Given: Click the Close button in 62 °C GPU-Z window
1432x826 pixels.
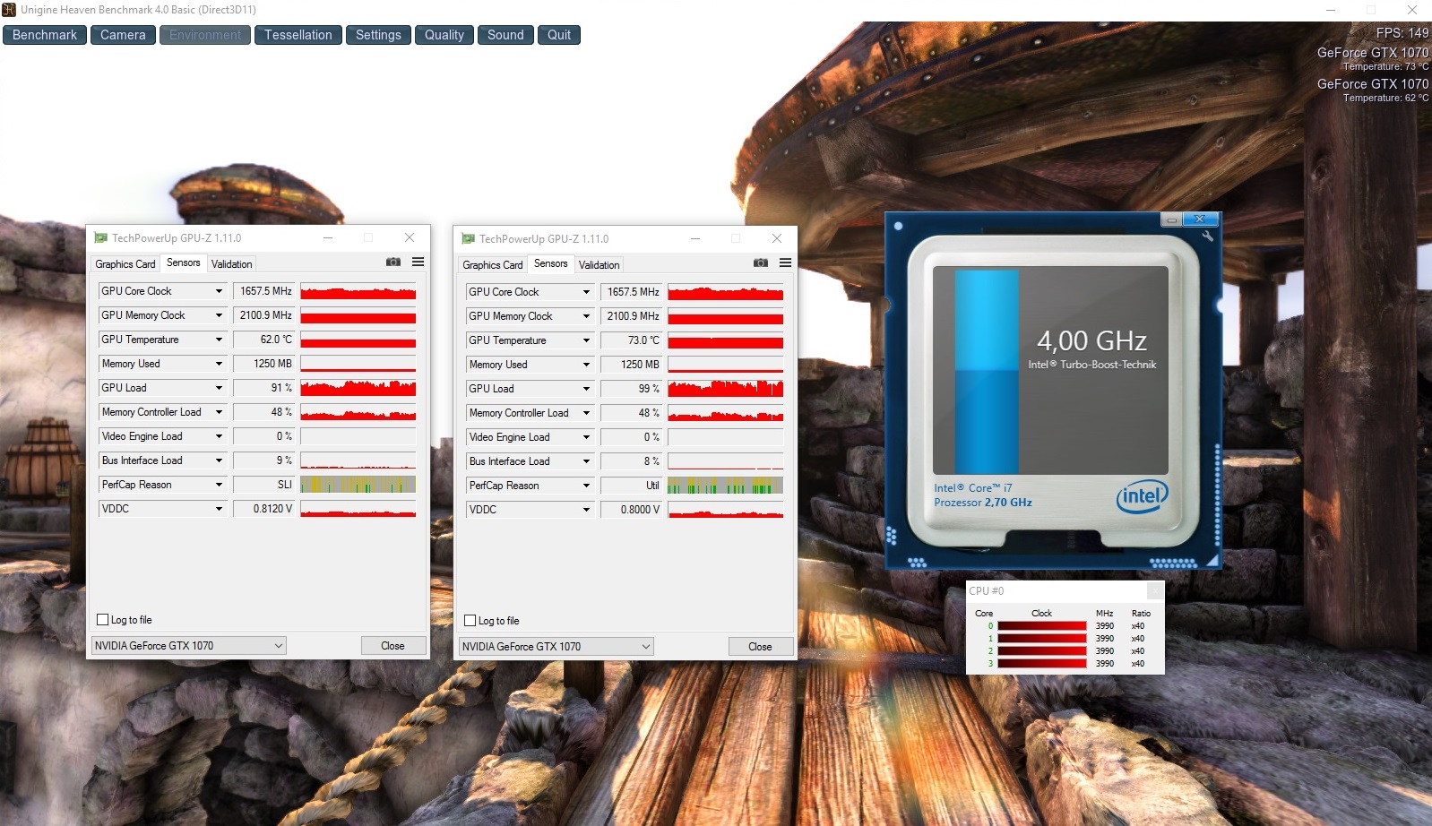Looking at the screenshot, I should (393, 646).
